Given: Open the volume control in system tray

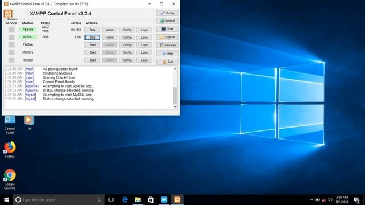Looking at the screenshot, I should [x=330, y=200].
